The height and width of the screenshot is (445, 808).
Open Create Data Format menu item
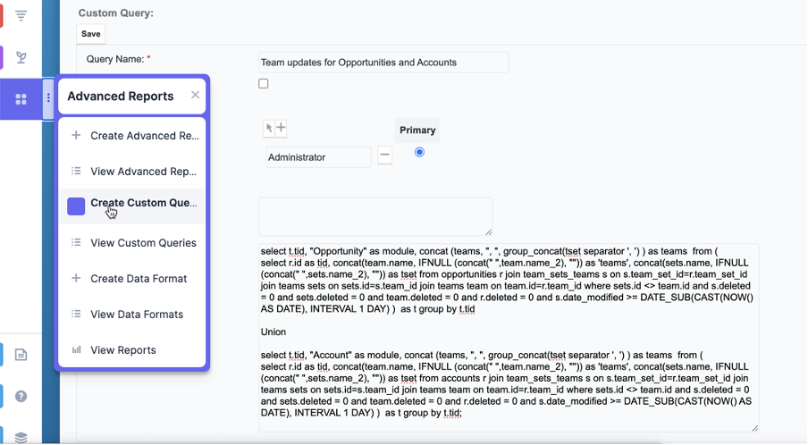[x=132, y=279]
